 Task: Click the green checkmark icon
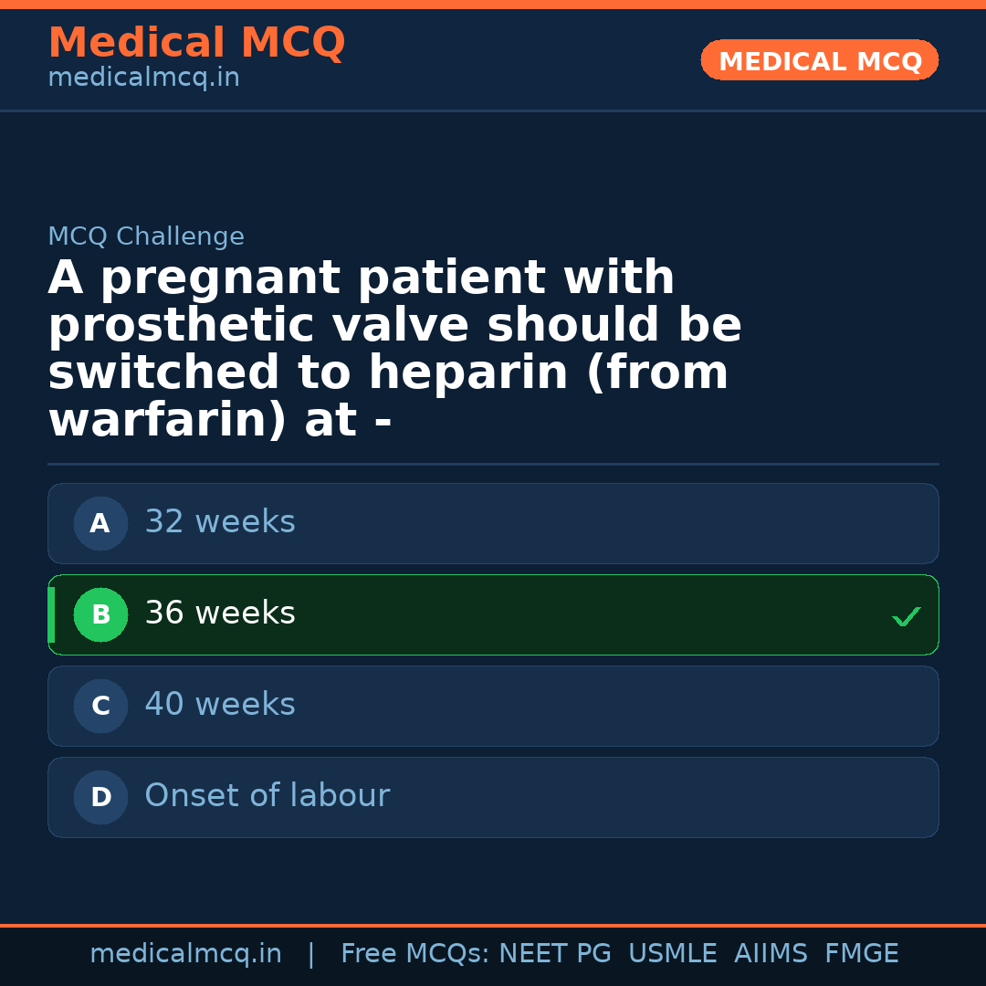906,617
